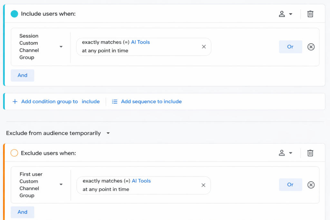The width and height of the screenshot is (330, 220).
Task: Click the teal Include users circle indicator
Action: pos(14,14)
